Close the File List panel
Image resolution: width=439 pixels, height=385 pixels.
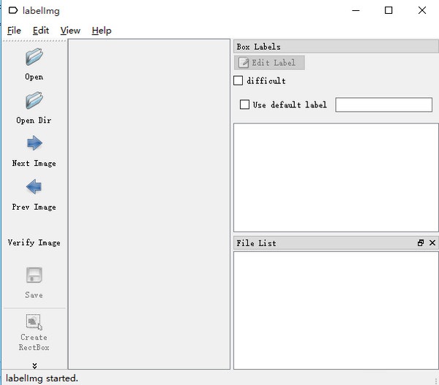point(432,243)
